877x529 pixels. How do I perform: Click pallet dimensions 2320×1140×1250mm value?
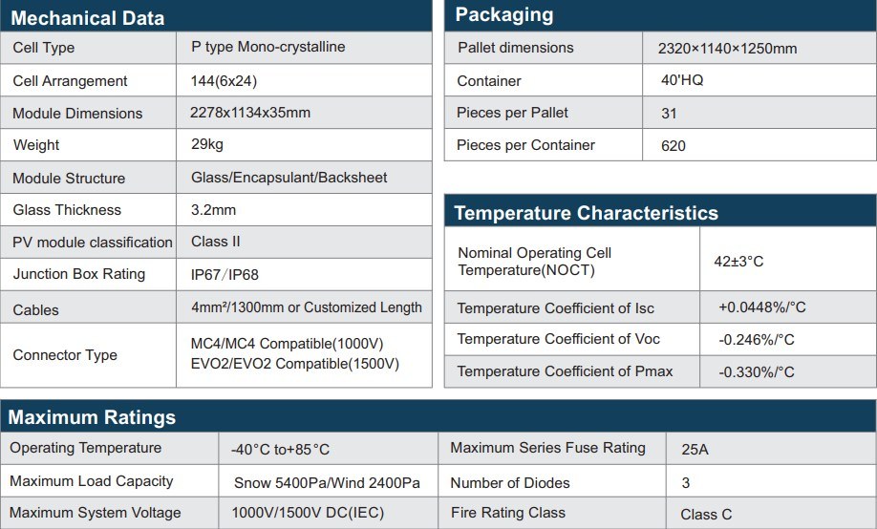pos(727,49)
